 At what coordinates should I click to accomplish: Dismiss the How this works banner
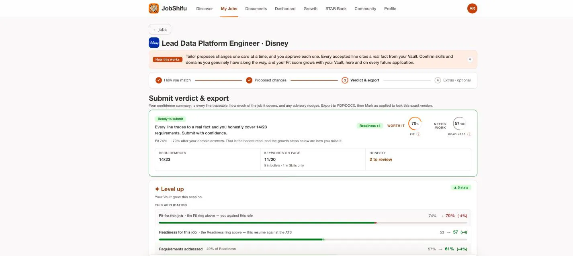470,59
